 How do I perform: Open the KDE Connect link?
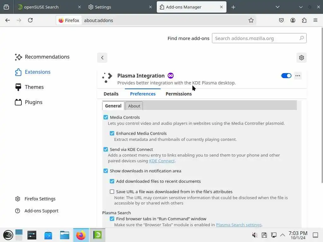click(x=162, y=161)
